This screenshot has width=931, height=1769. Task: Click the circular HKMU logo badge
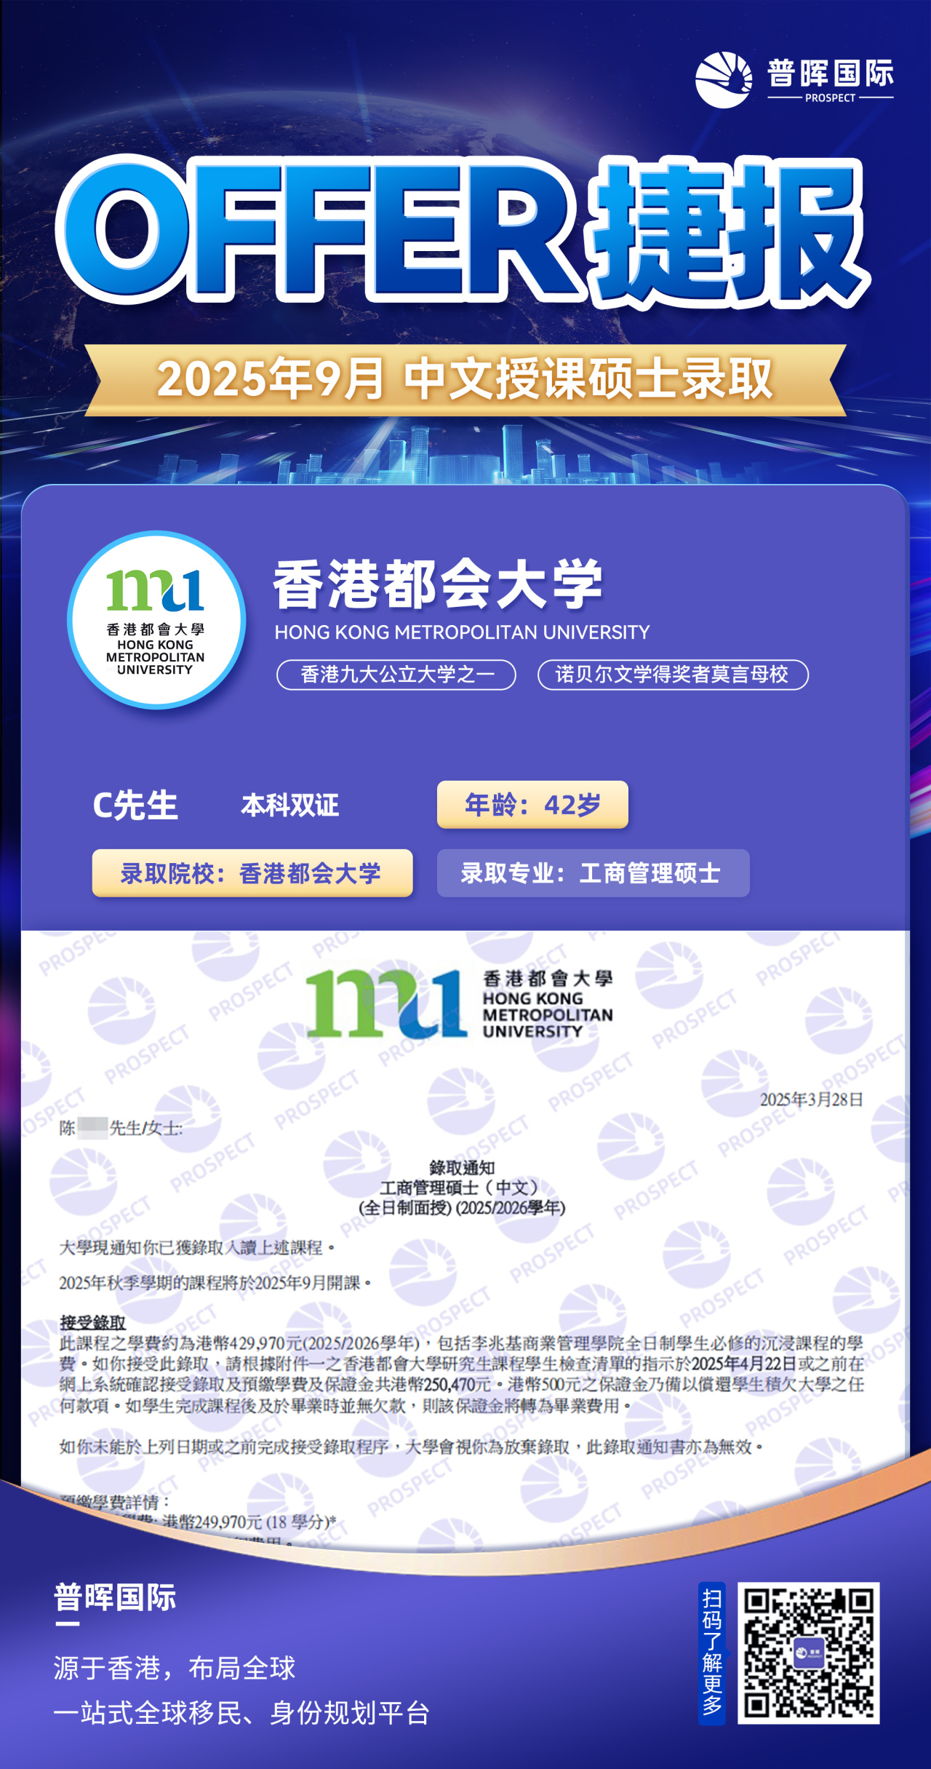click(156, 620)
